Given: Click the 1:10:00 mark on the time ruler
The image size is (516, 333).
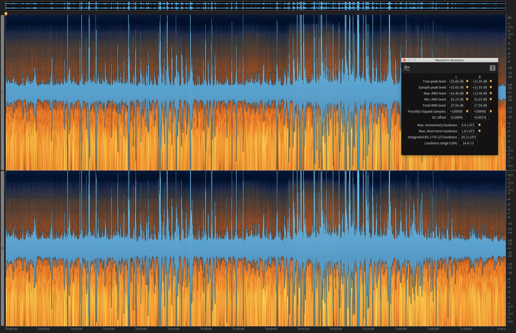Looking at the screenshot, I should (x=466, y=329).
